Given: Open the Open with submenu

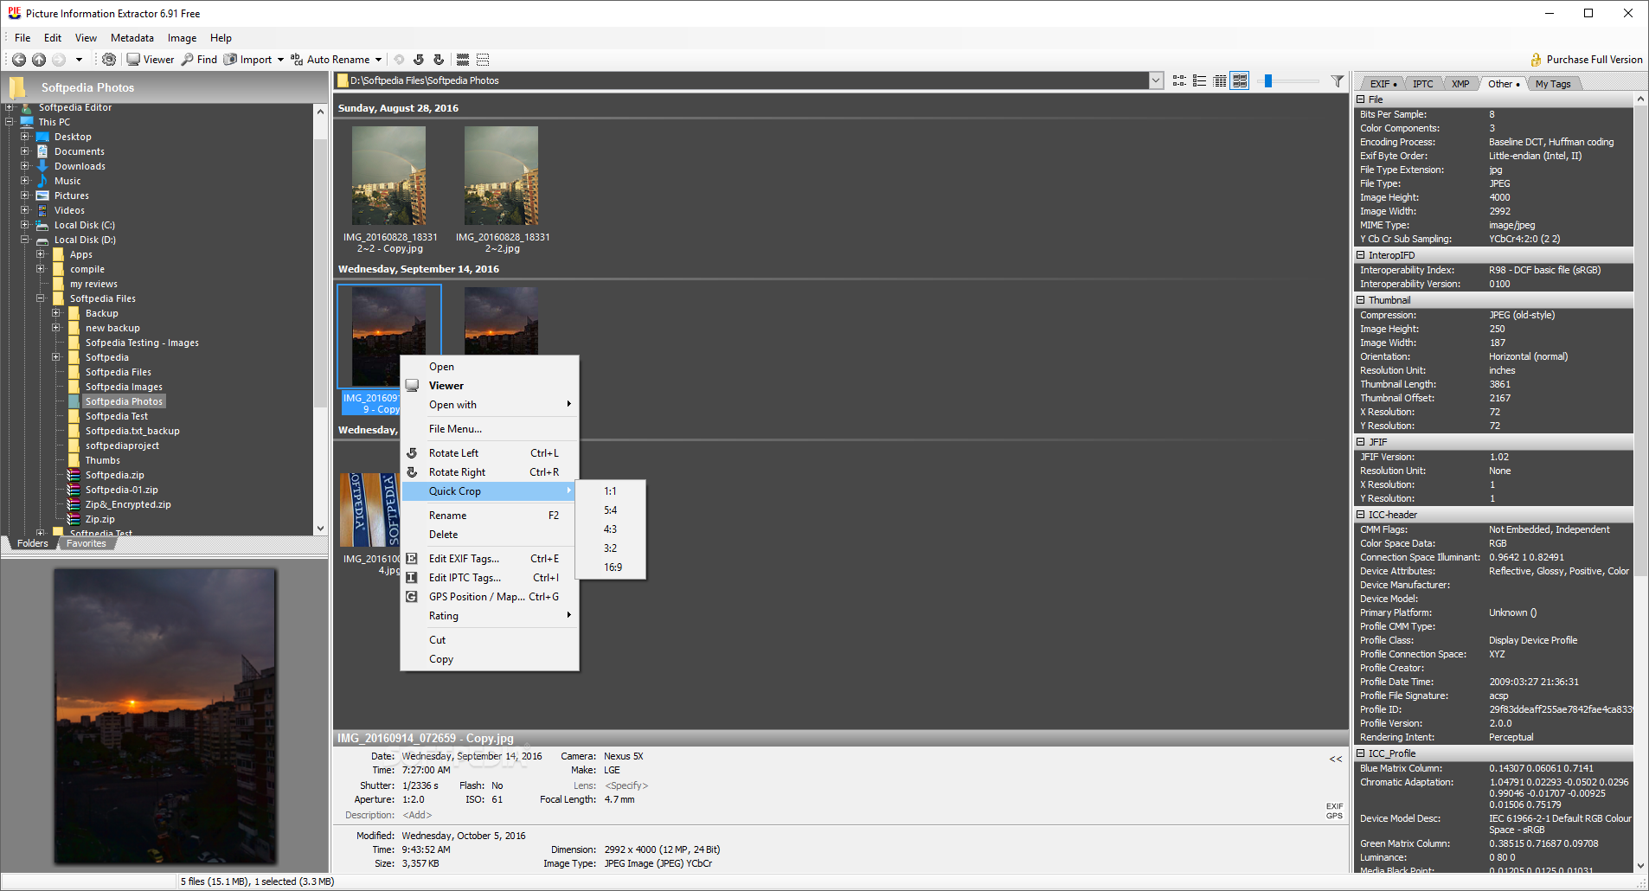Looking at the screenshot, I should click(490, 405).
